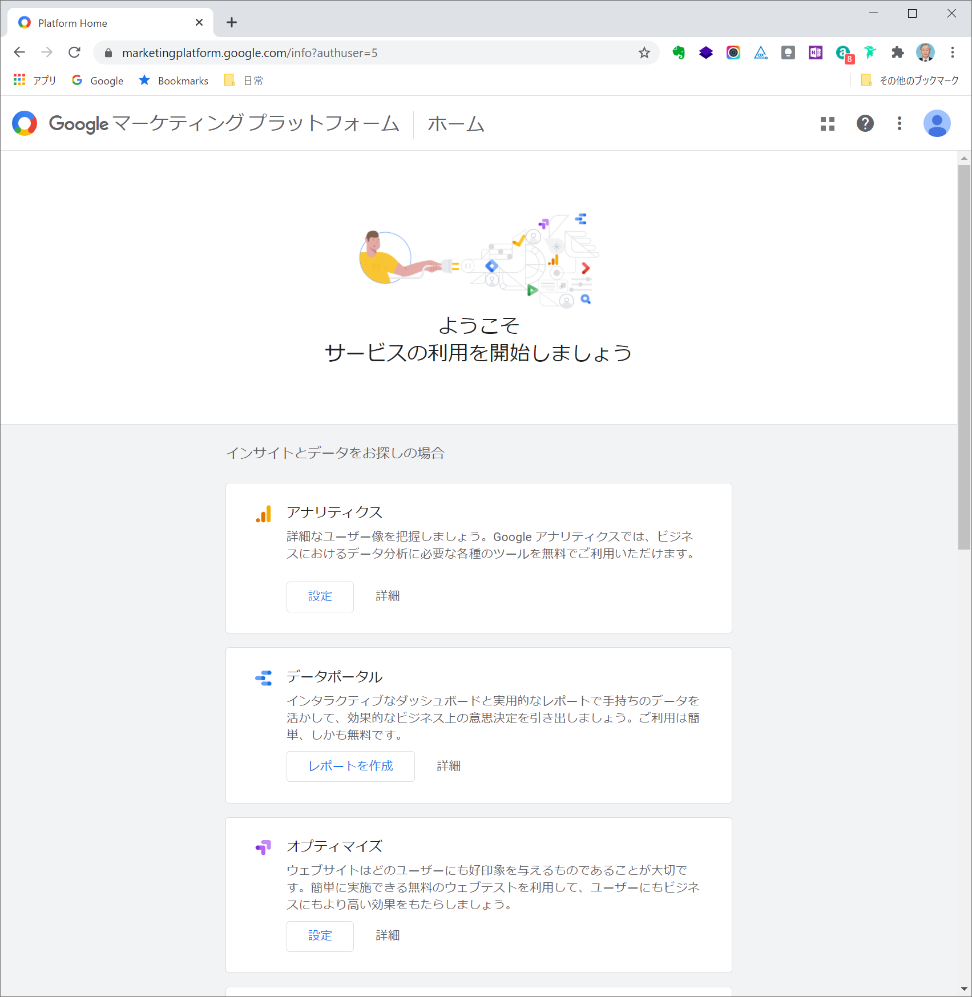Open Chrome's three-dot menu

point(953,53)
